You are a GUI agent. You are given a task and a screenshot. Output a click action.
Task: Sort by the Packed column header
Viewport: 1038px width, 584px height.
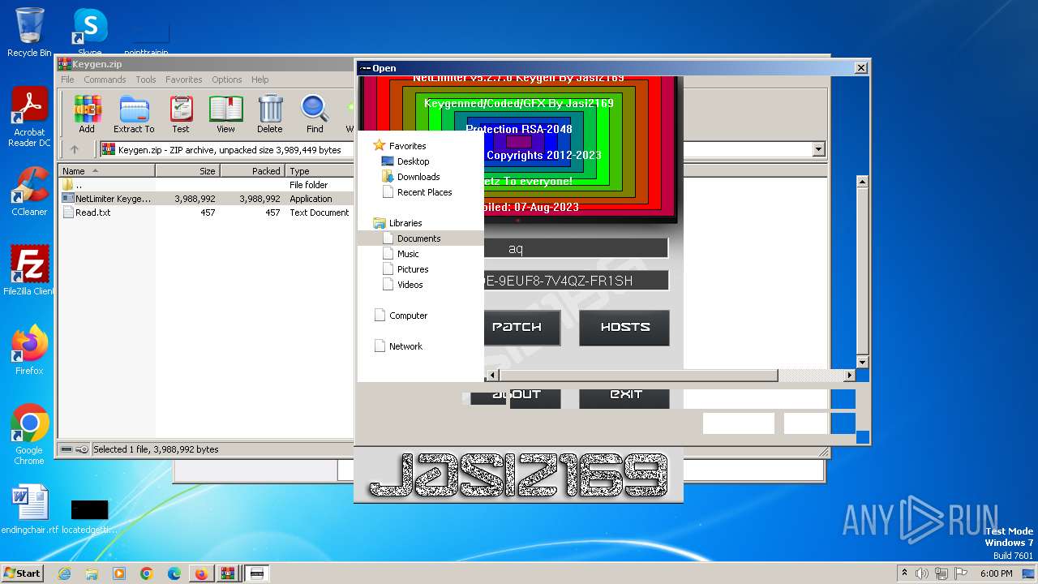point(252,171)
